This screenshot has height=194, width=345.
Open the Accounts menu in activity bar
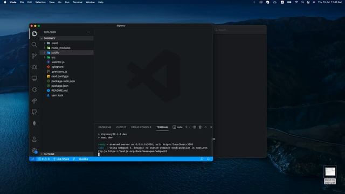34,139
